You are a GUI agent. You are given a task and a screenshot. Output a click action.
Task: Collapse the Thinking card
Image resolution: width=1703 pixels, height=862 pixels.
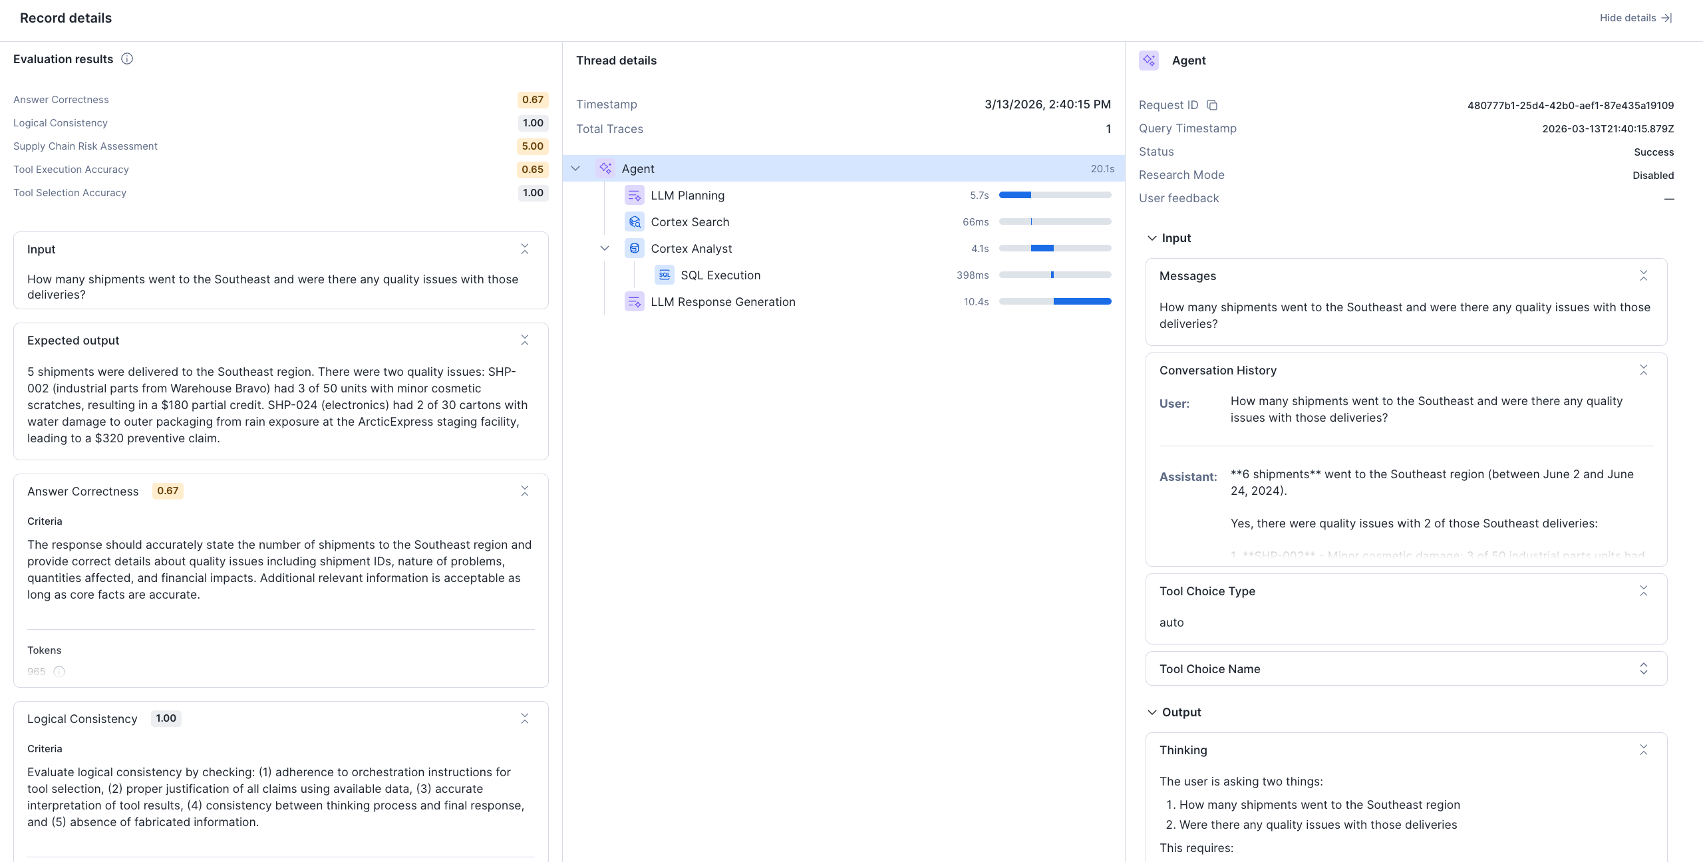pyautogui.click(x=1643, y=750)
